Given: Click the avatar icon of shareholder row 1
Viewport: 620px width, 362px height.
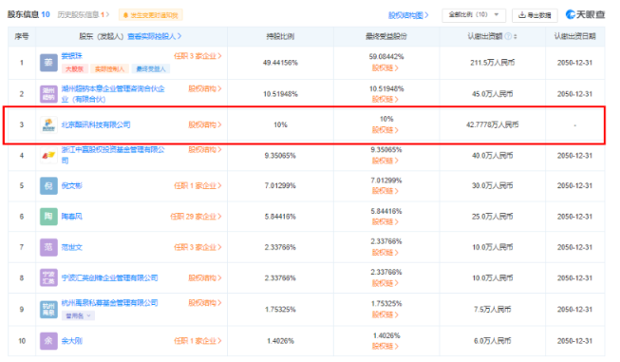Looking at the screenshot, I should (48, 63).
